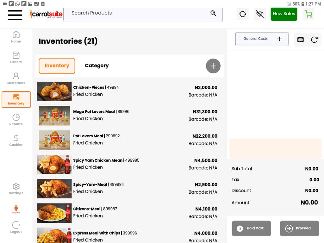Select the Inventory tab
This screenshot has height=243, width=324.
tap(57, 66)
